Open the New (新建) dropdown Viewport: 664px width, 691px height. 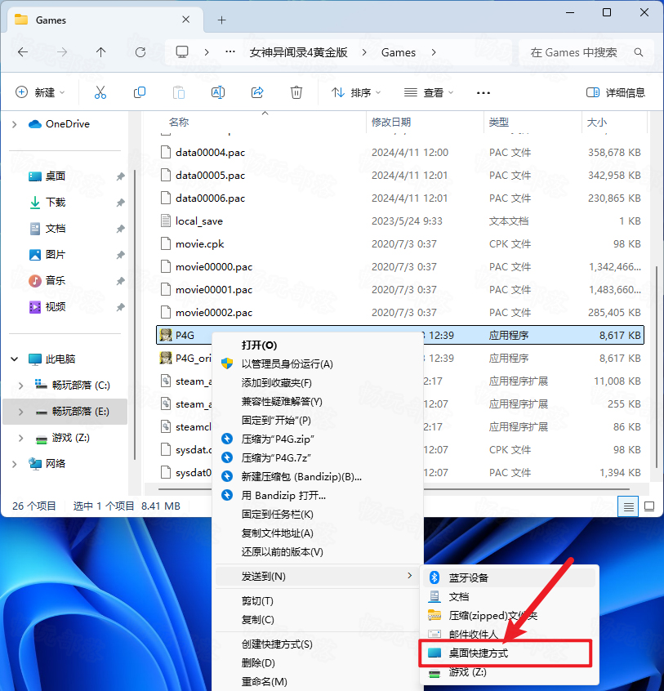pos(40,92)
